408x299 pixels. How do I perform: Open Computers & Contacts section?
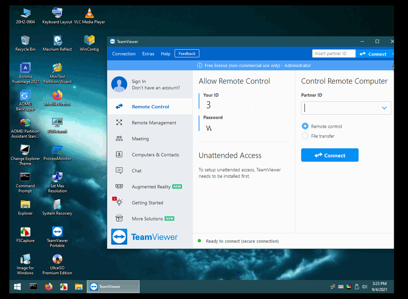click(x=150, y=155)
